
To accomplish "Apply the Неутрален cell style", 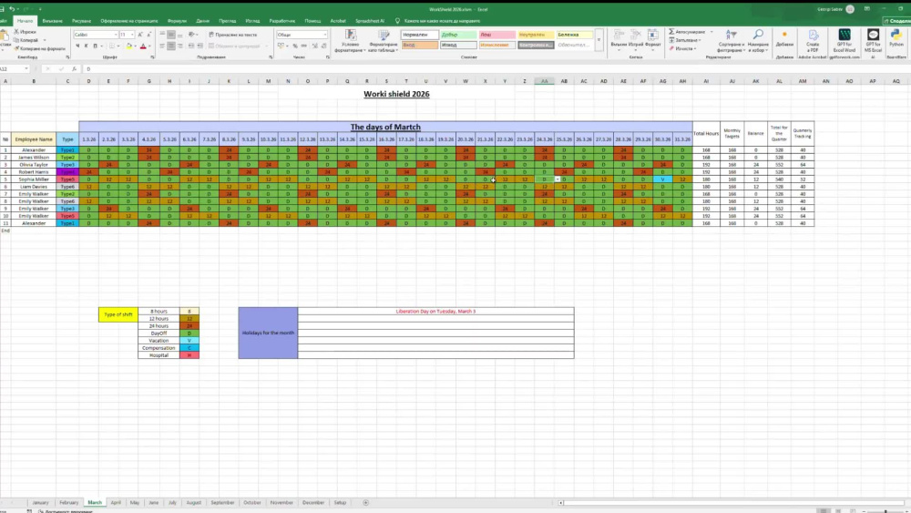I will pyautogui.click(x=535, y=35).
